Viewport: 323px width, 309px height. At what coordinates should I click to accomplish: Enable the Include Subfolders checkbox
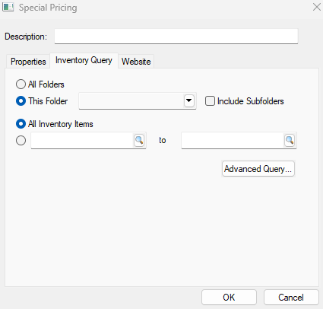coord(210,101)
